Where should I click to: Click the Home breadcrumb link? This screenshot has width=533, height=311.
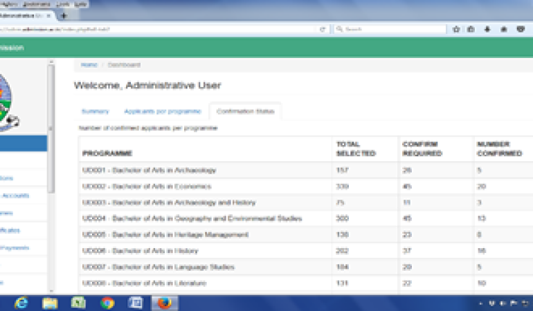(89, 65)
